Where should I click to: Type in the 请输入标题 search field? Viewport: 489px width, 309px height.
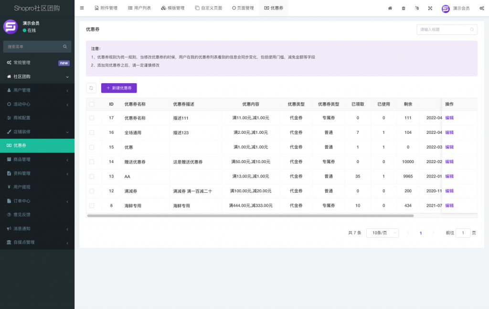tap(444, 29)
